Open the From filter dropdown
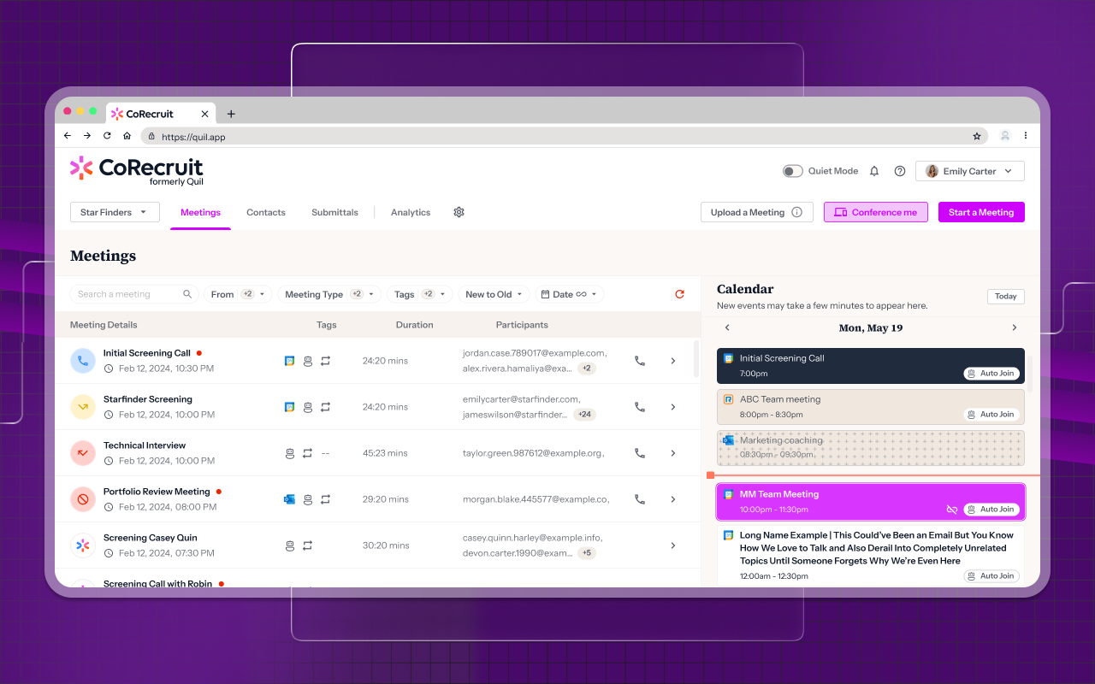The height and width of the screenshot is (684, 1095). pyautogui.click(x=238, y=294)
